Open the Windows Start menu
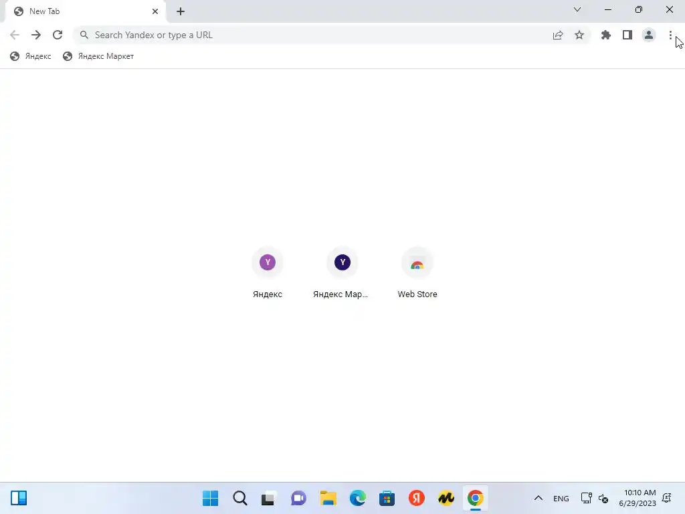Screen dimensions: 685x514 point(210,498)
